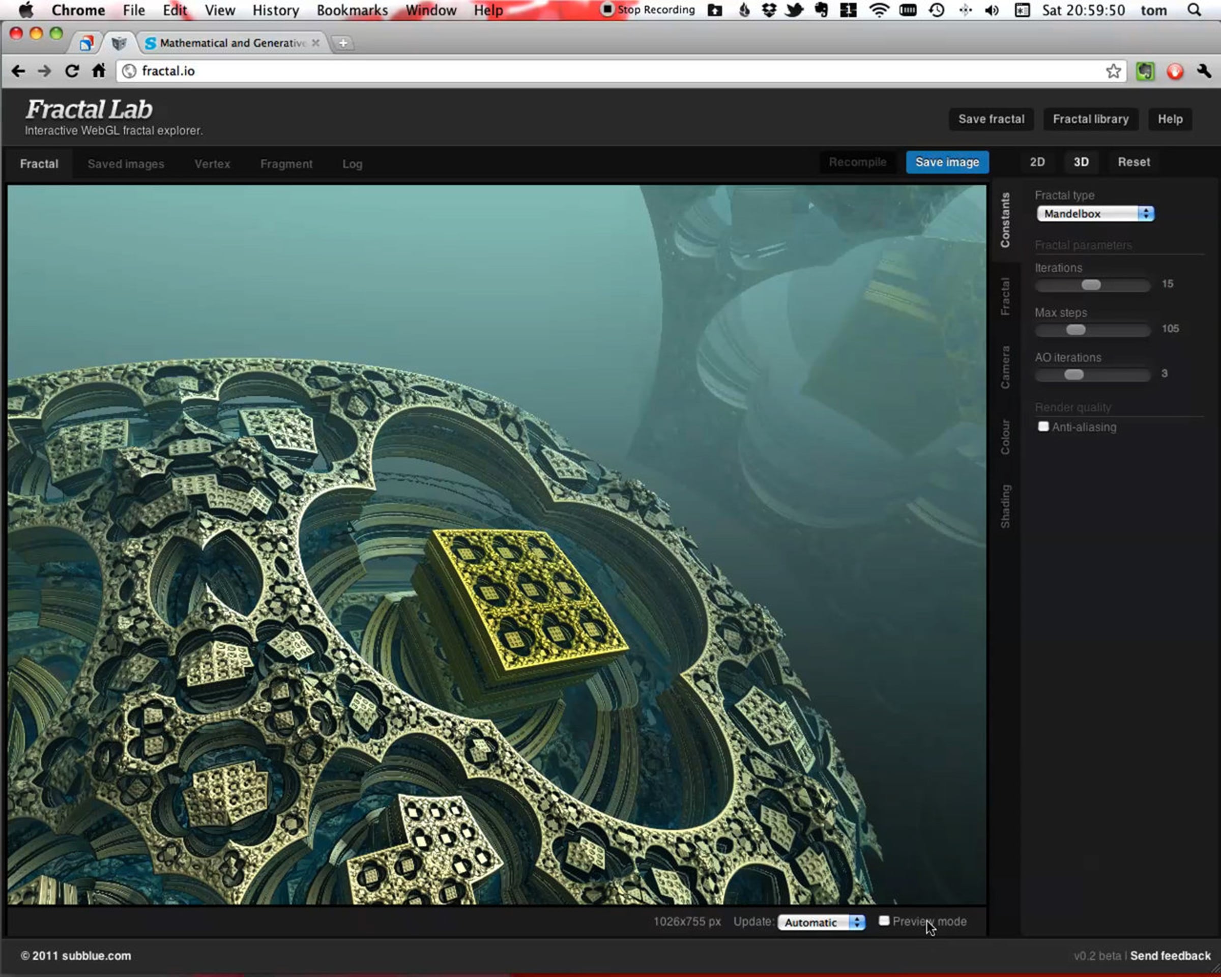The width and height of the screenshot is (1221, 977).
Task: Adjust the Iterations slider handle
Action: pyautogui.click(x=1091, y=285)
